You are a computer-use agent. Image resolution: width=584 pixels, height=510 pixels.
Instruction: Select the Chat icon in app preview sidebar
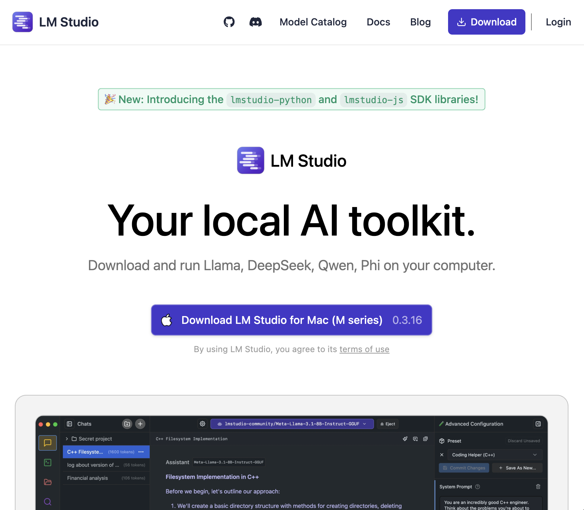pos(48,443)
